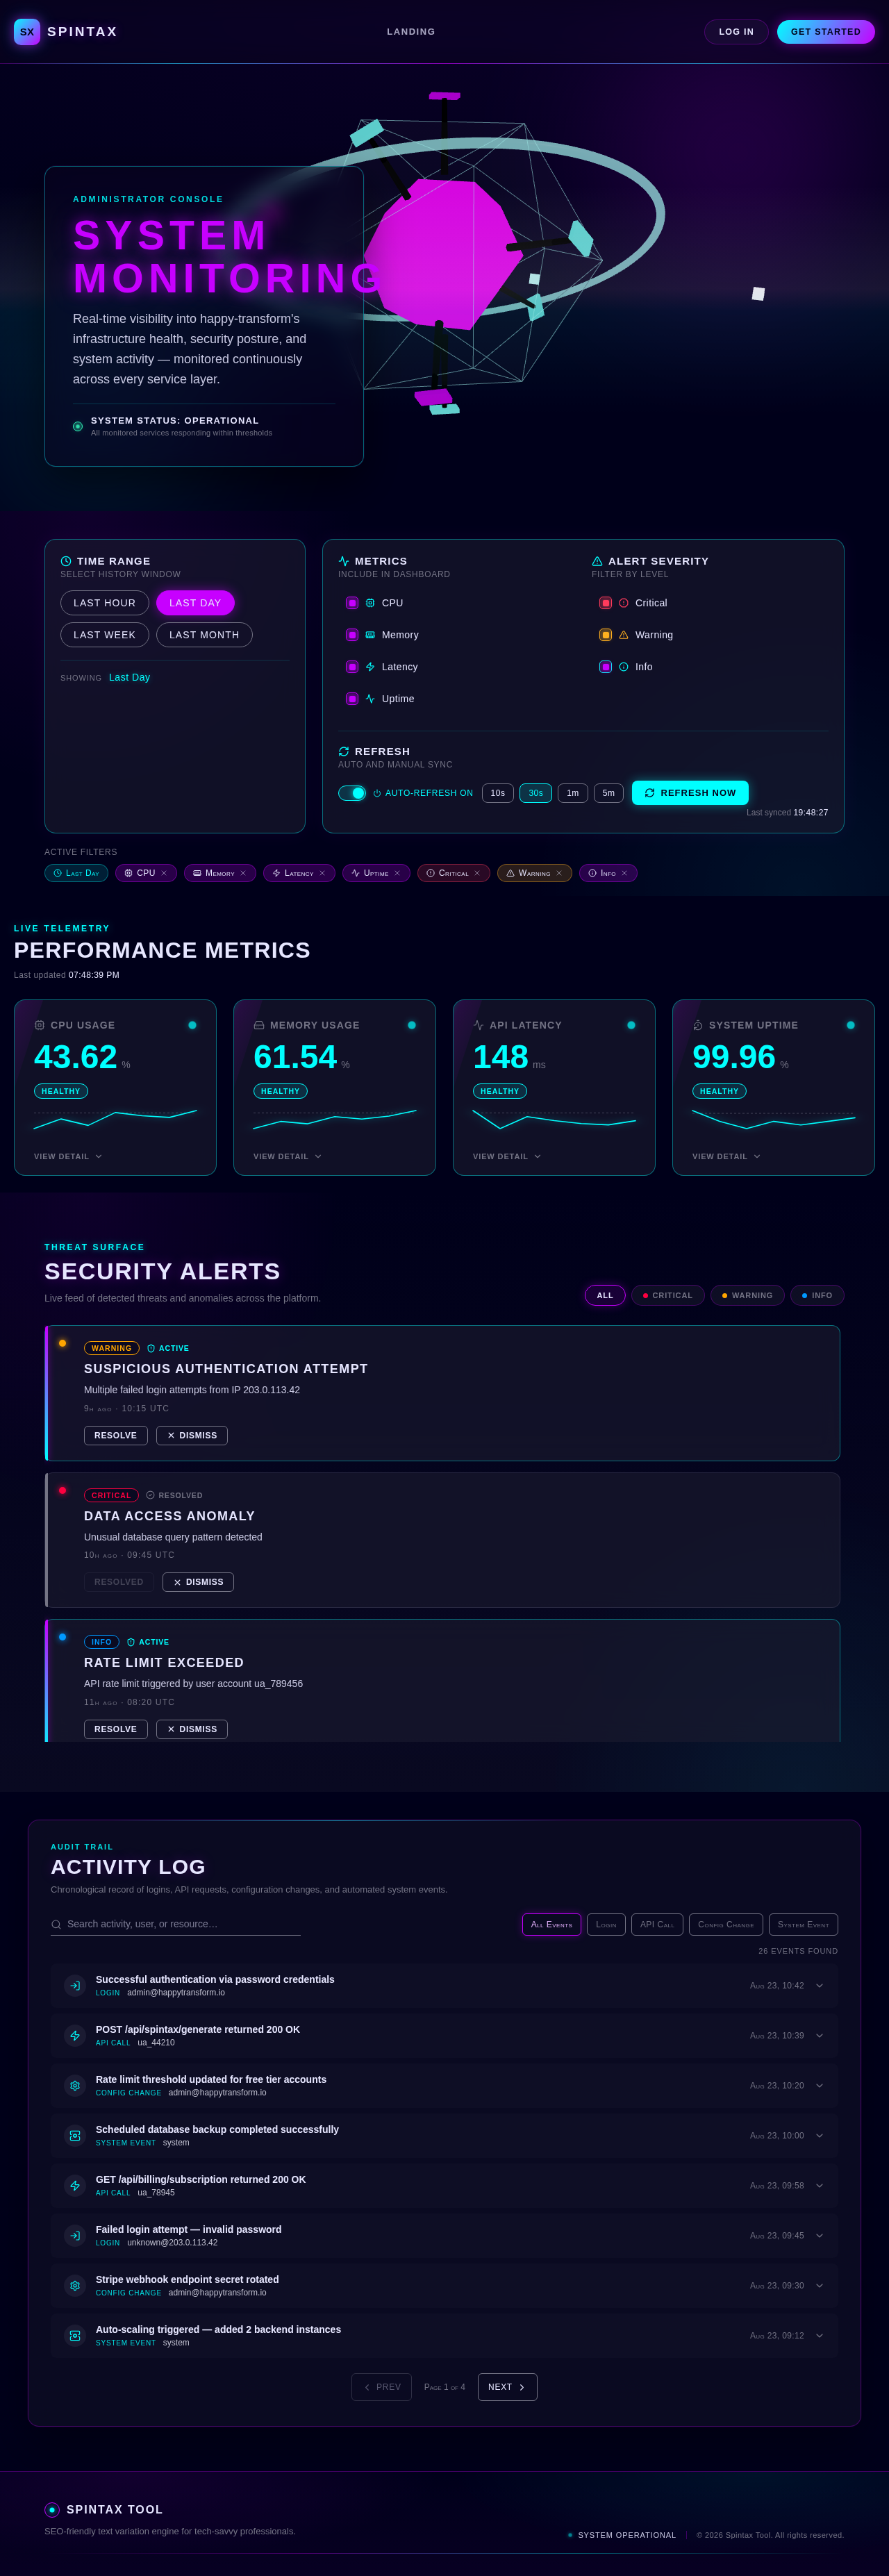Expand the Auto-scaling triggered row chevron
The height and width of the screenshot is (2576, 889).
point(820,2336)
